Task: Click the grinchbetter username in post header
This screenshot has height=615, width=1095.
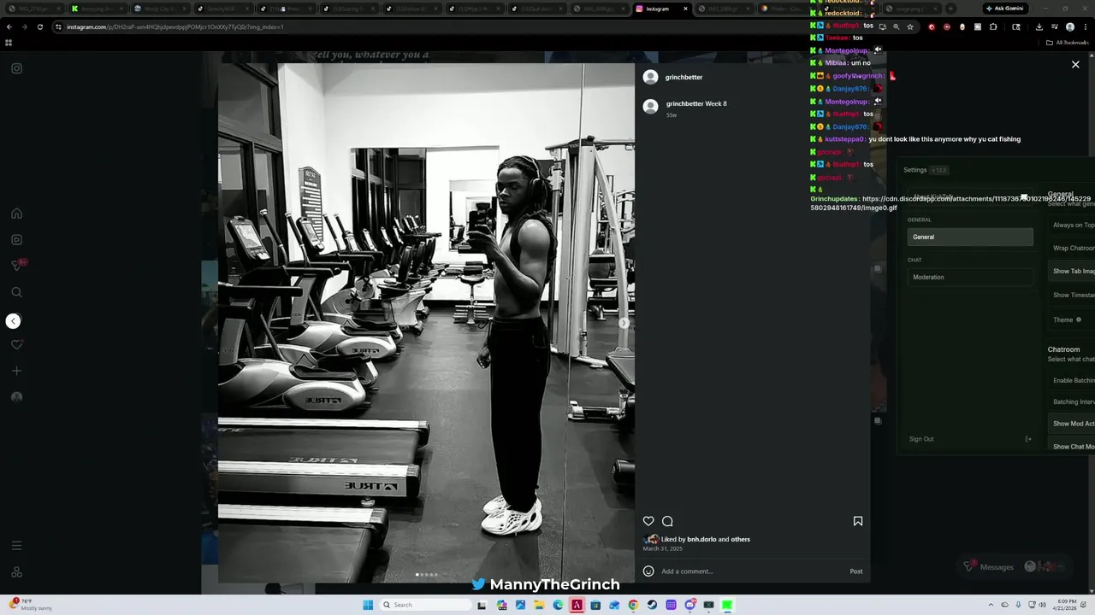Action: point(684,77)
